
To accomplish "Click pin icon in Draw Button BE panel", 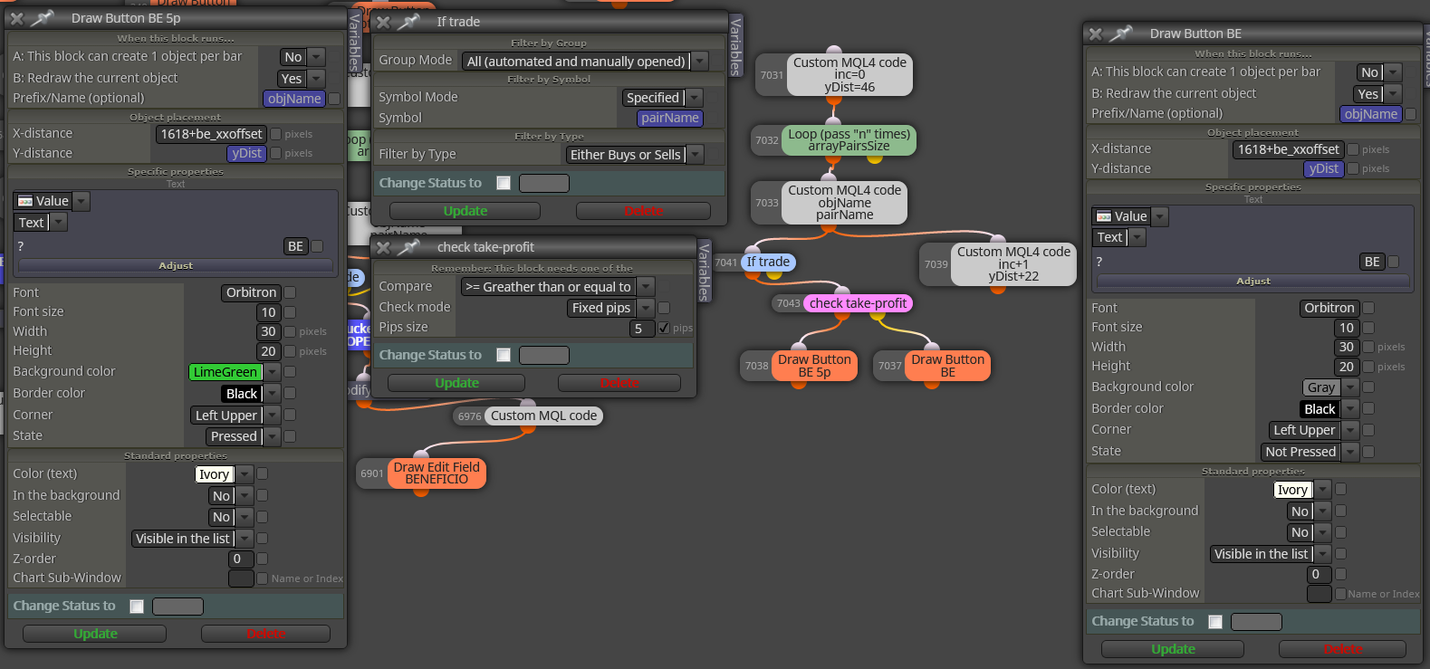I will (x=1121, y=33).
